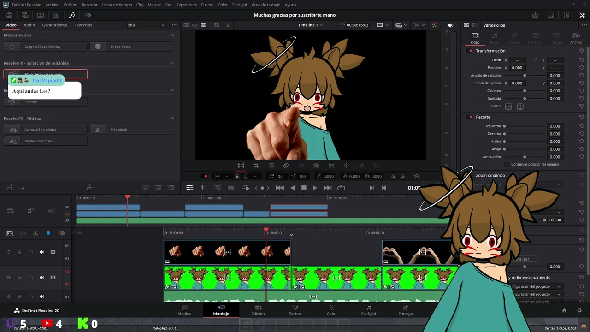
Task: Click the voiceover microphone icon
Action: tap(203, 188)
